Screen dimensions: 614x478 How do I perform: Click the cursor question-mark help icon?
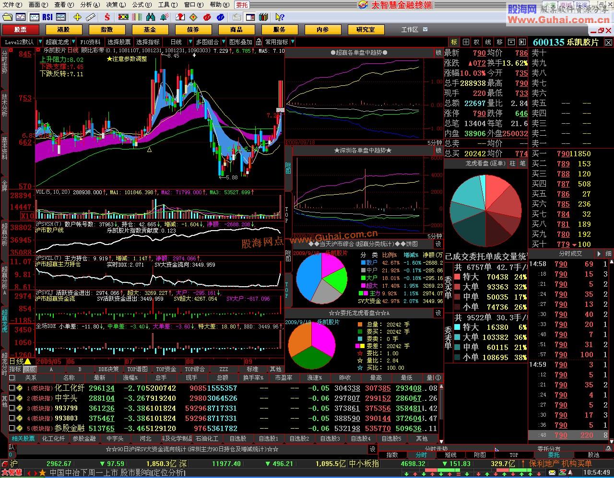pos(280,17)
